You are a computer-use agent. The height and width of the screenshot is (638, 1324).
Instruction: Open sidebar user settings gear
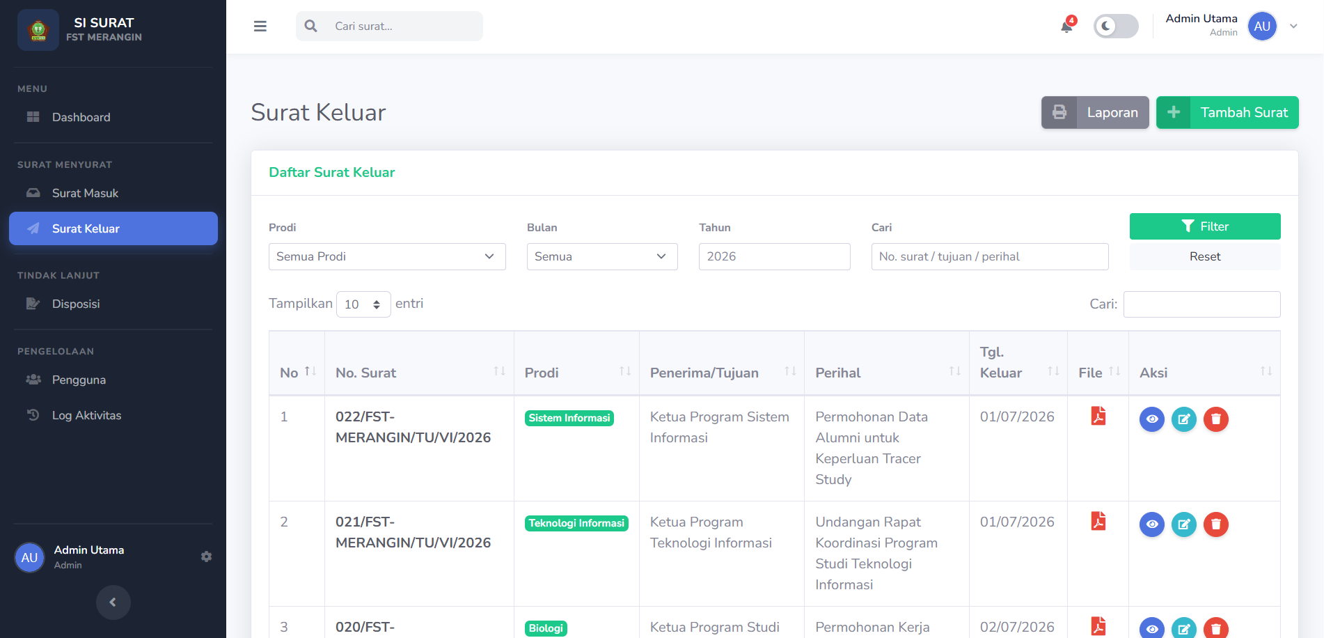pos(206,557)
